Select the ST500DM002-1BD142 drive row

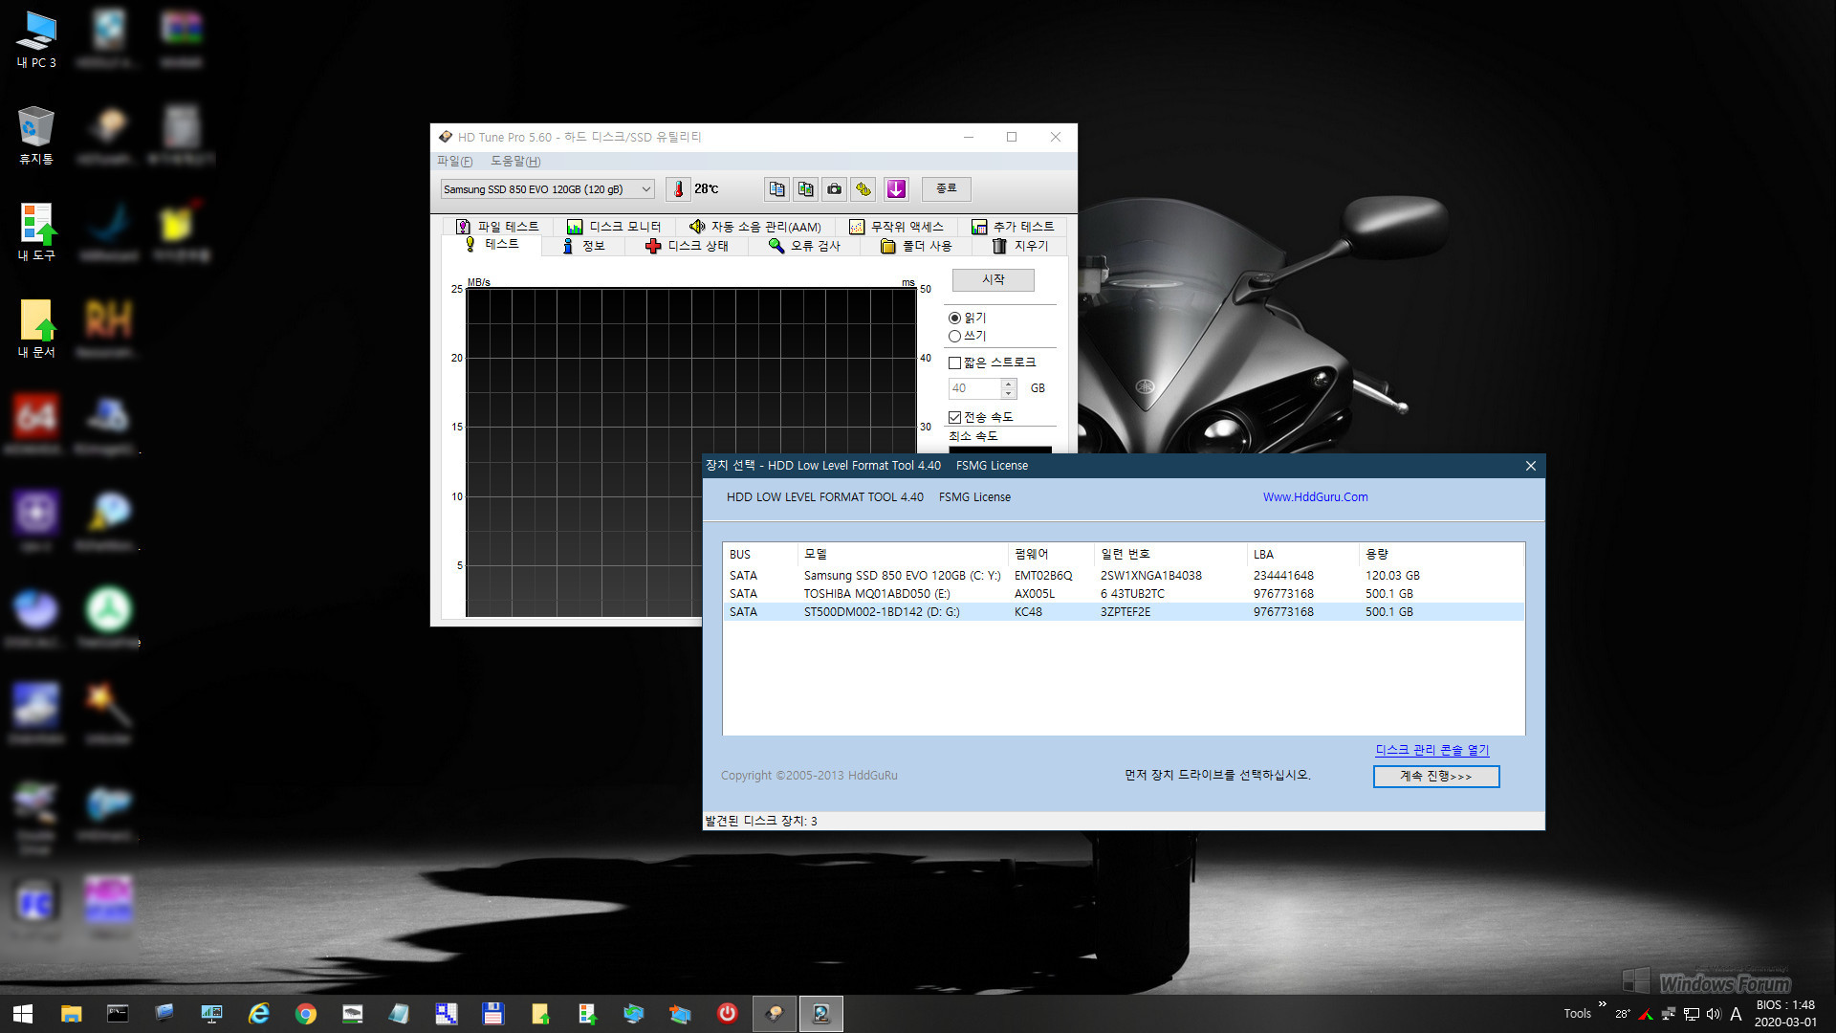click(1123, 612)
